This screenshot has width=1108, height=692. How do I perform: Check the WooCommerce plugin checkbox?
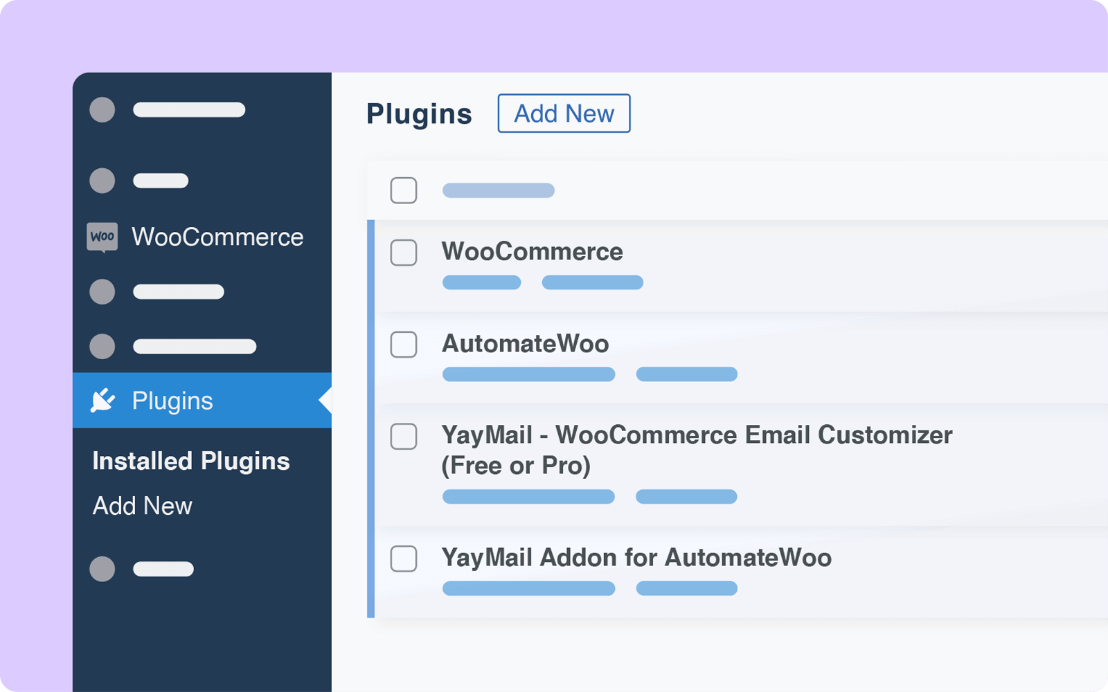pos(404,254)
